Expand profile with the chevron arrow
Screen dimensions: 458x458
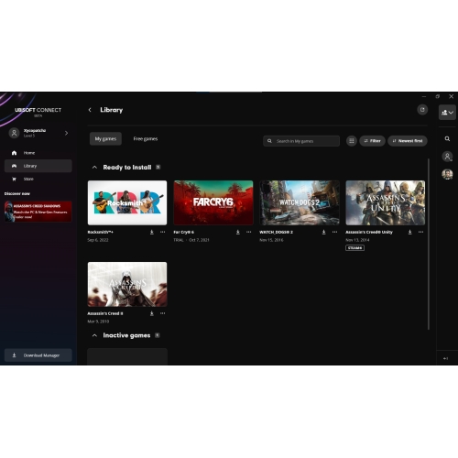pyautogui.click(x=66, y=133)
